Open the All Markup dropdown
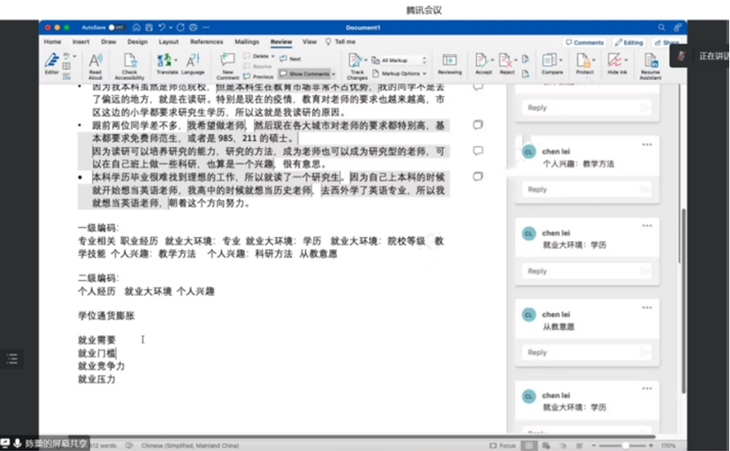 [x=403, y=61]
